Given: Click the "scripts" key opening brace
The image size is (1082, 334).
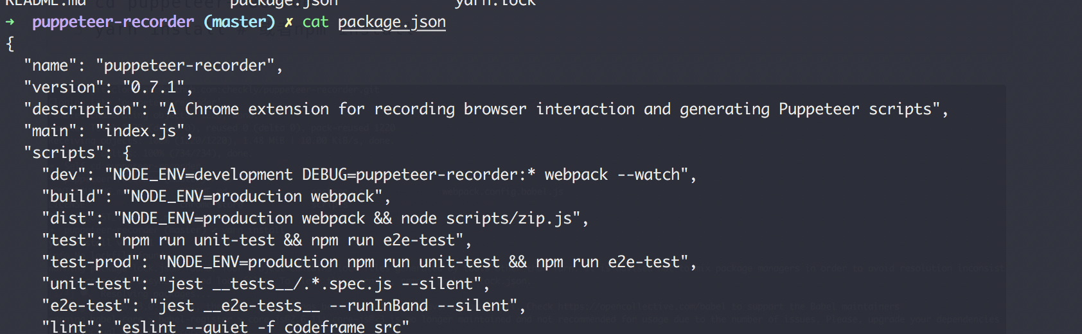Looking at the screenshot, I should (127, 153).
